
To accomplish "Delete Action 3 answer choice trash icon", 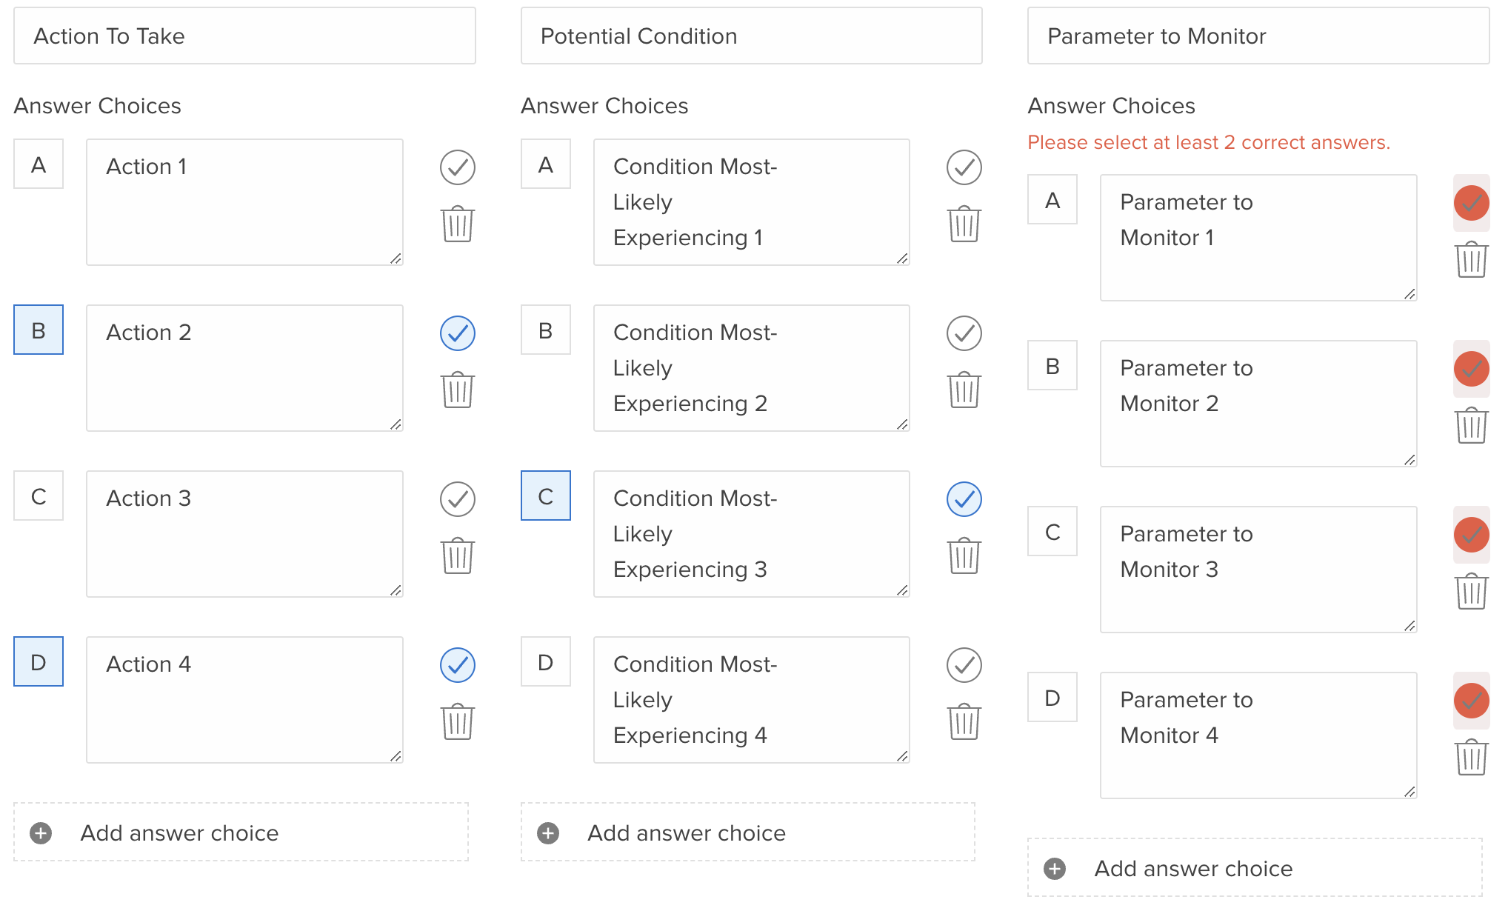I will [x=458, y=555].
